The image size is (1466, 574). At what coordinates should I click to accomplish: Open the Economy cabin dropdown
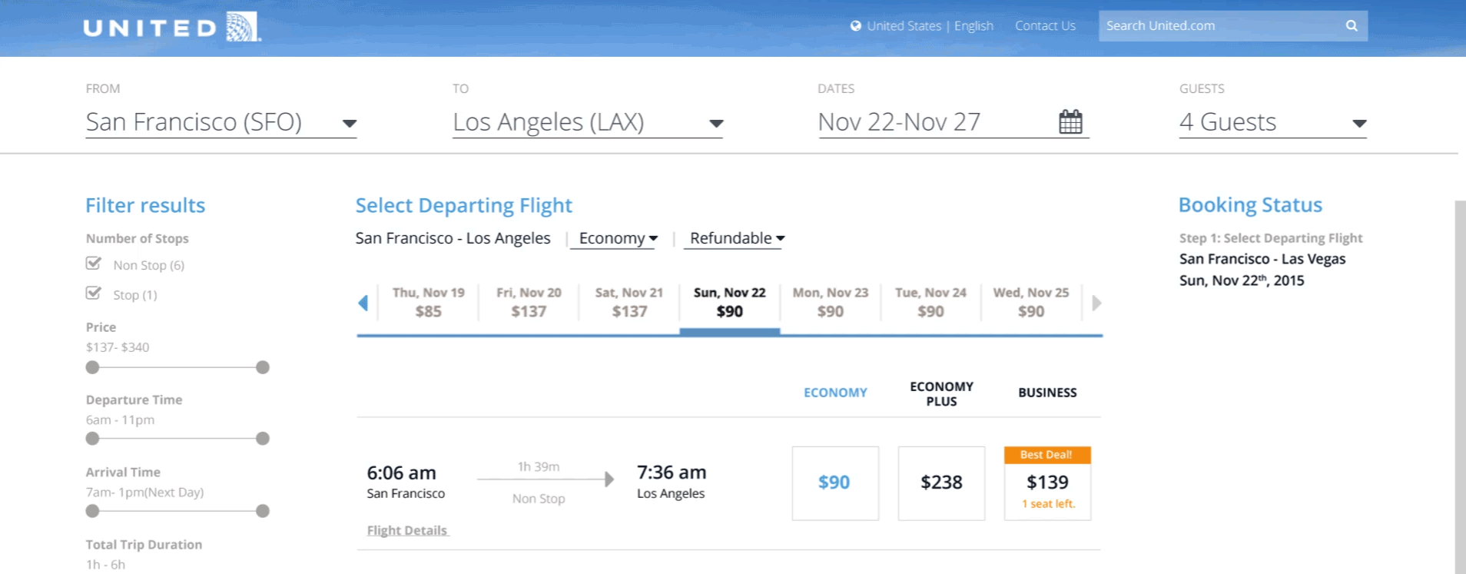(x=619, y=238)
